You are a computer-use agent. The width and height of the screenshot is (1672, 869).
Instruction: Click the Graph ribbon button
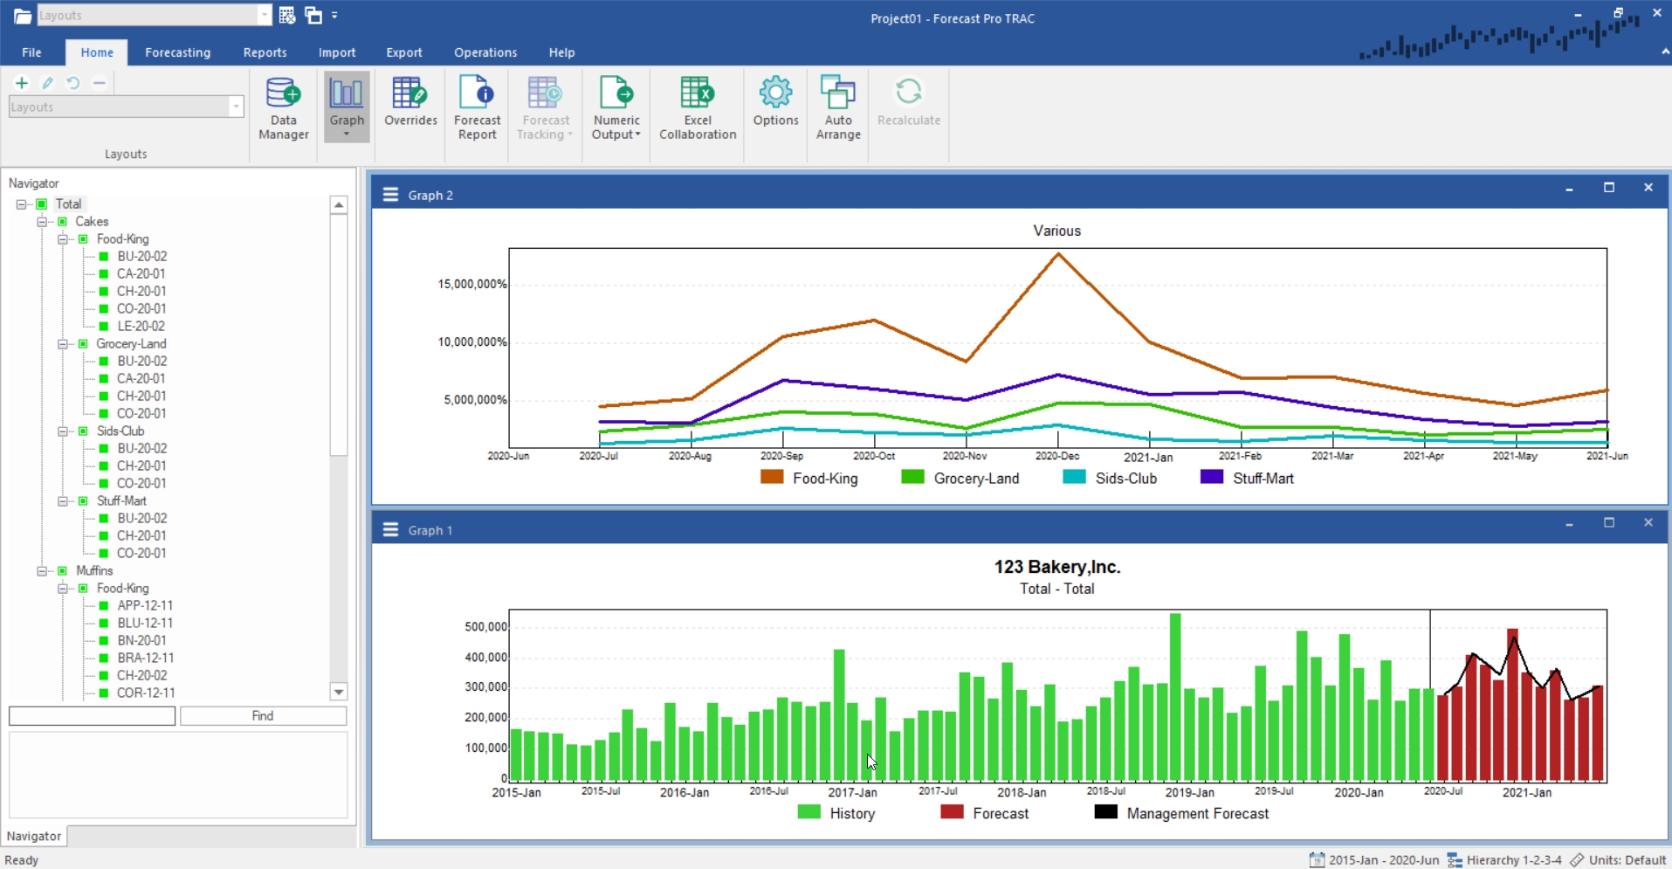coord(347,107)
